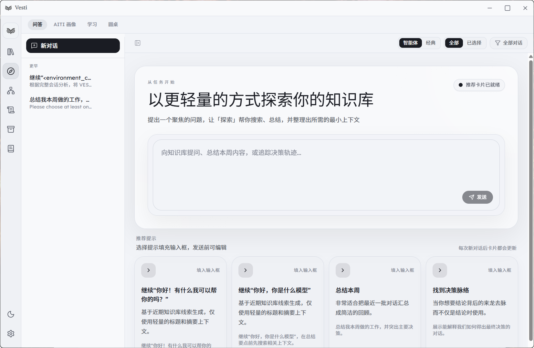Screen dimensions: 534x348
Task: Collapse the conversation sidebar panel icon
Action: [x=138, y=43]
